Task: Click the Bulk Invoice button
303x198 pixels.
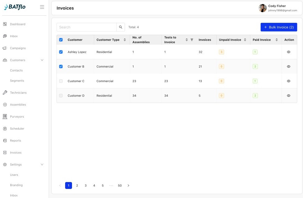Action: [279, 27]
